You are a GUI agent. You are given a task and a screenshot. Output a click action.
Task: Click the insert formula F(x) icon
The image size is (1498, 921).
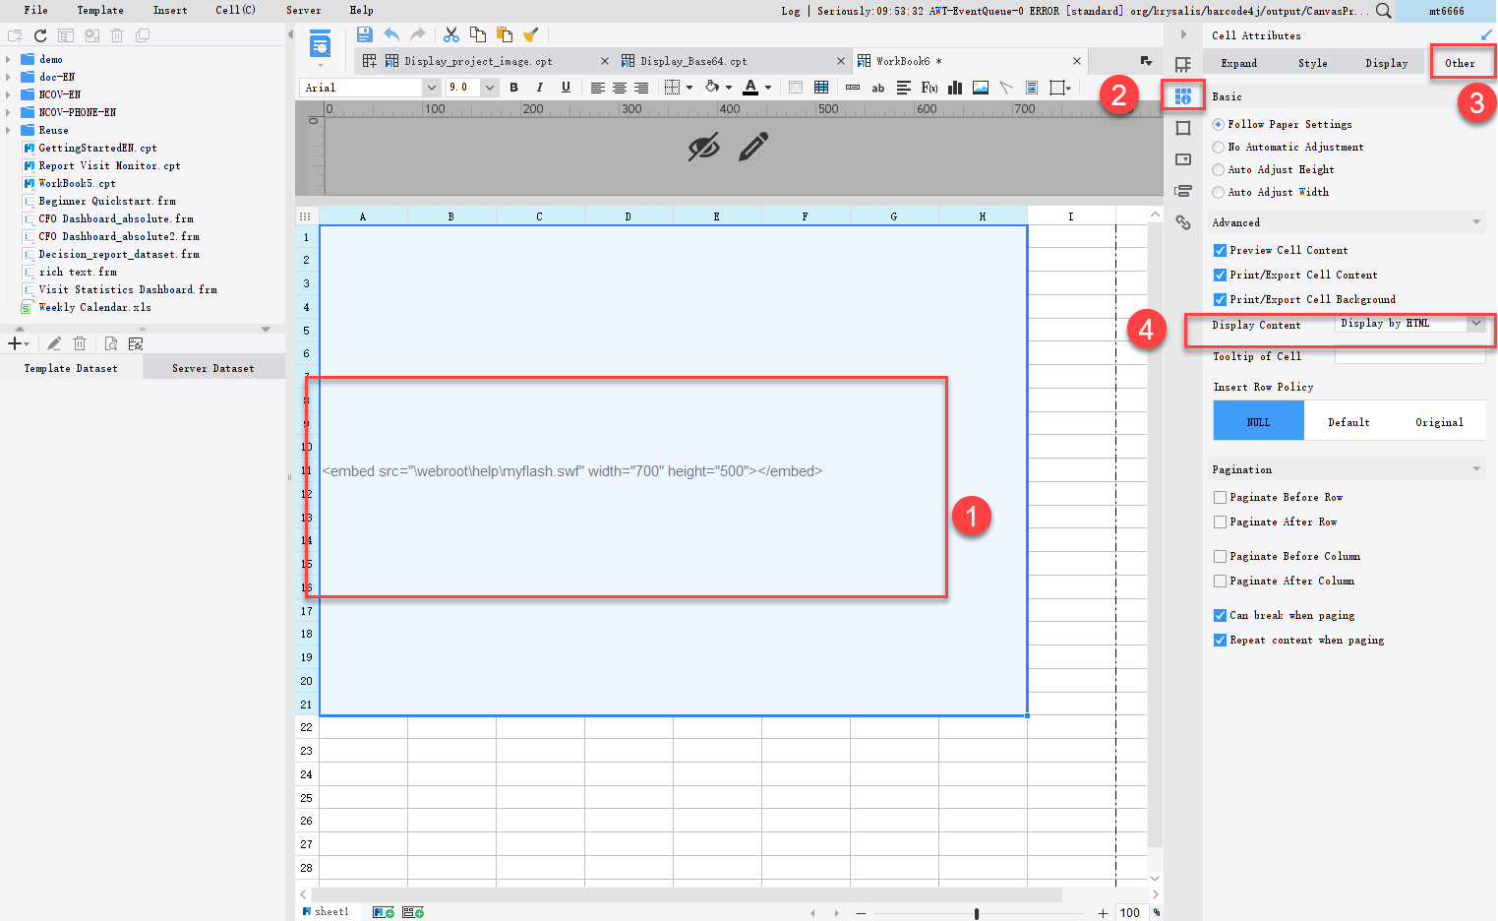[929, 88]
